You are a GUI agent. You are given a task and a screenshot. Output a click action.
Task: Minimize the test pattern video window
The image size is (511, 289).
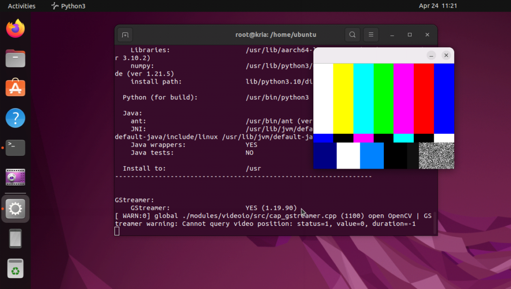point(432,55)
